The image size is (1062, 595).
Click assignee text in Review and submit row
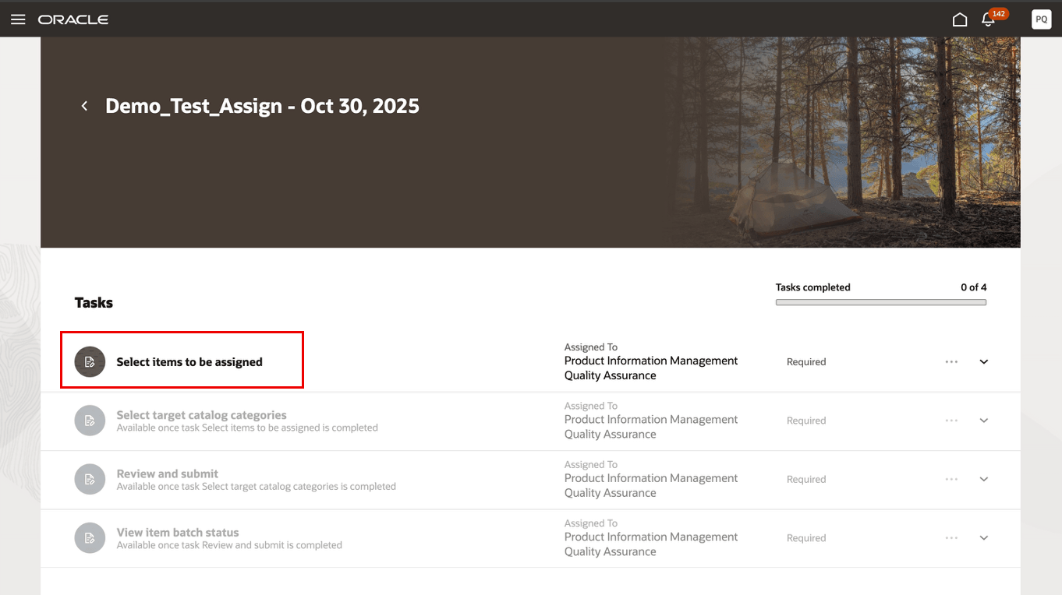coord(651,486)
